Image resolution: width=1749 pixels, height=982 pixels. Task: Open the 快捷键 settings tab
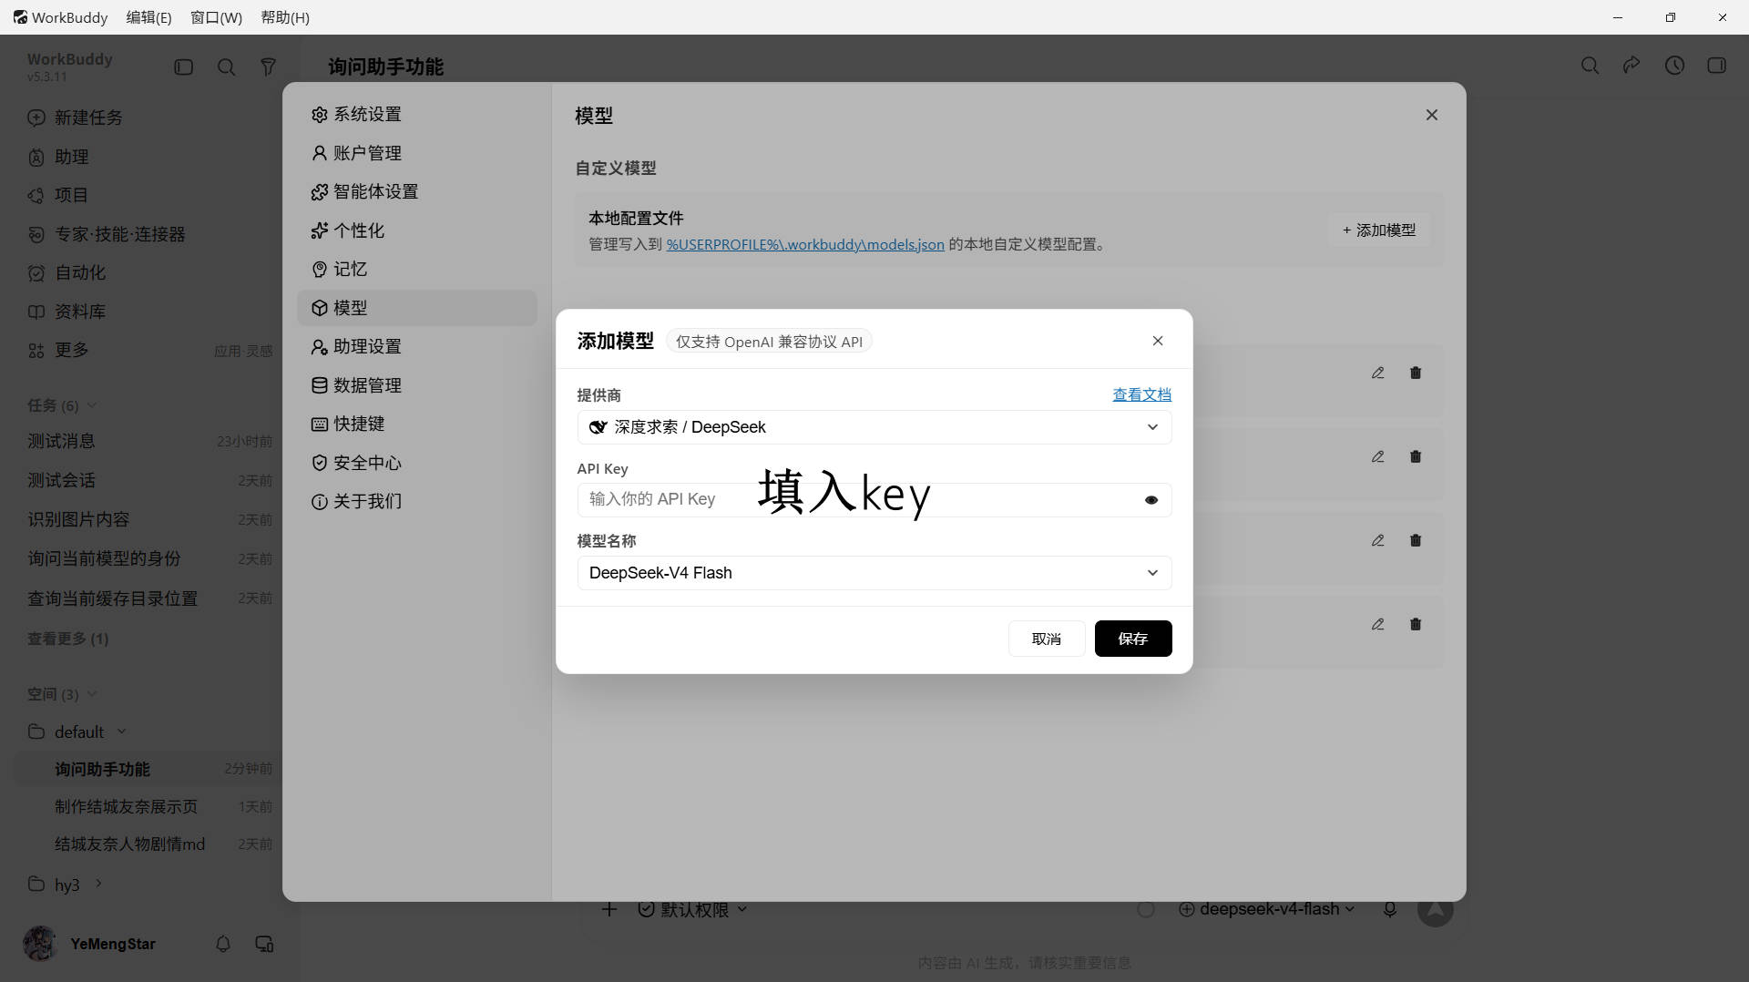417,424
